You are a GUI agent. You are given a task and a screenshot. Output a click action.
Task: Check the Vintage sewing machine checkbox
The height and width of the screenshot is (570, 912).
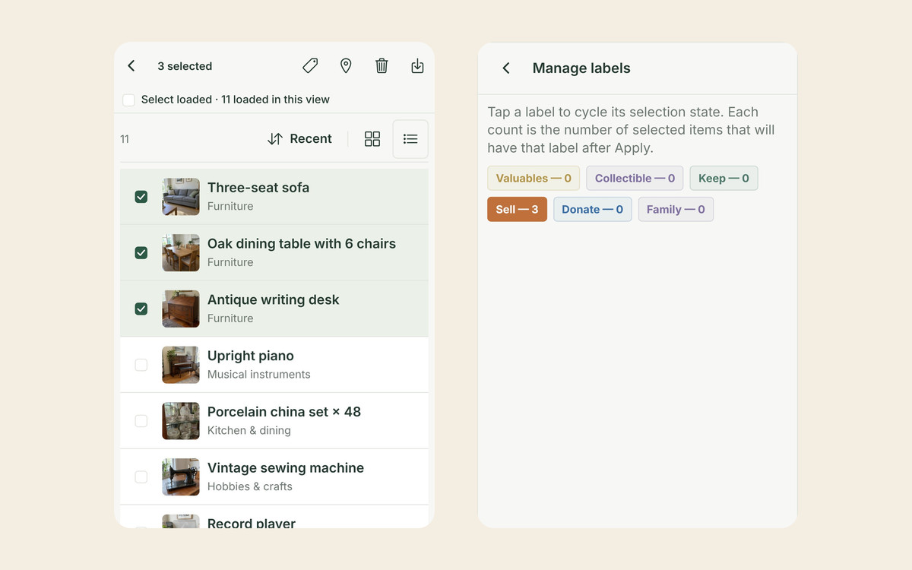[x=141, y=477]
